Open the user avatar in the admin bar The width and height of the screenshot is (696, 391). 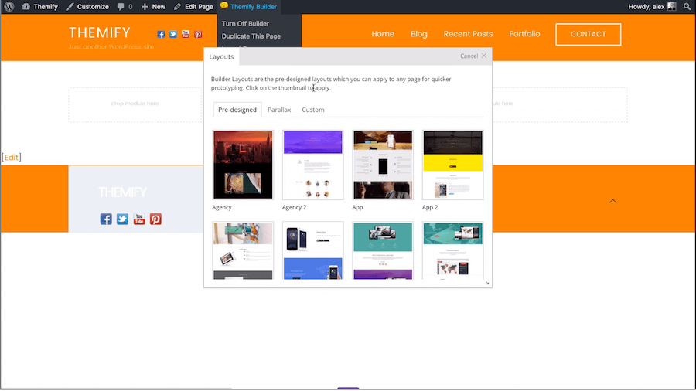tap(672, 7)
